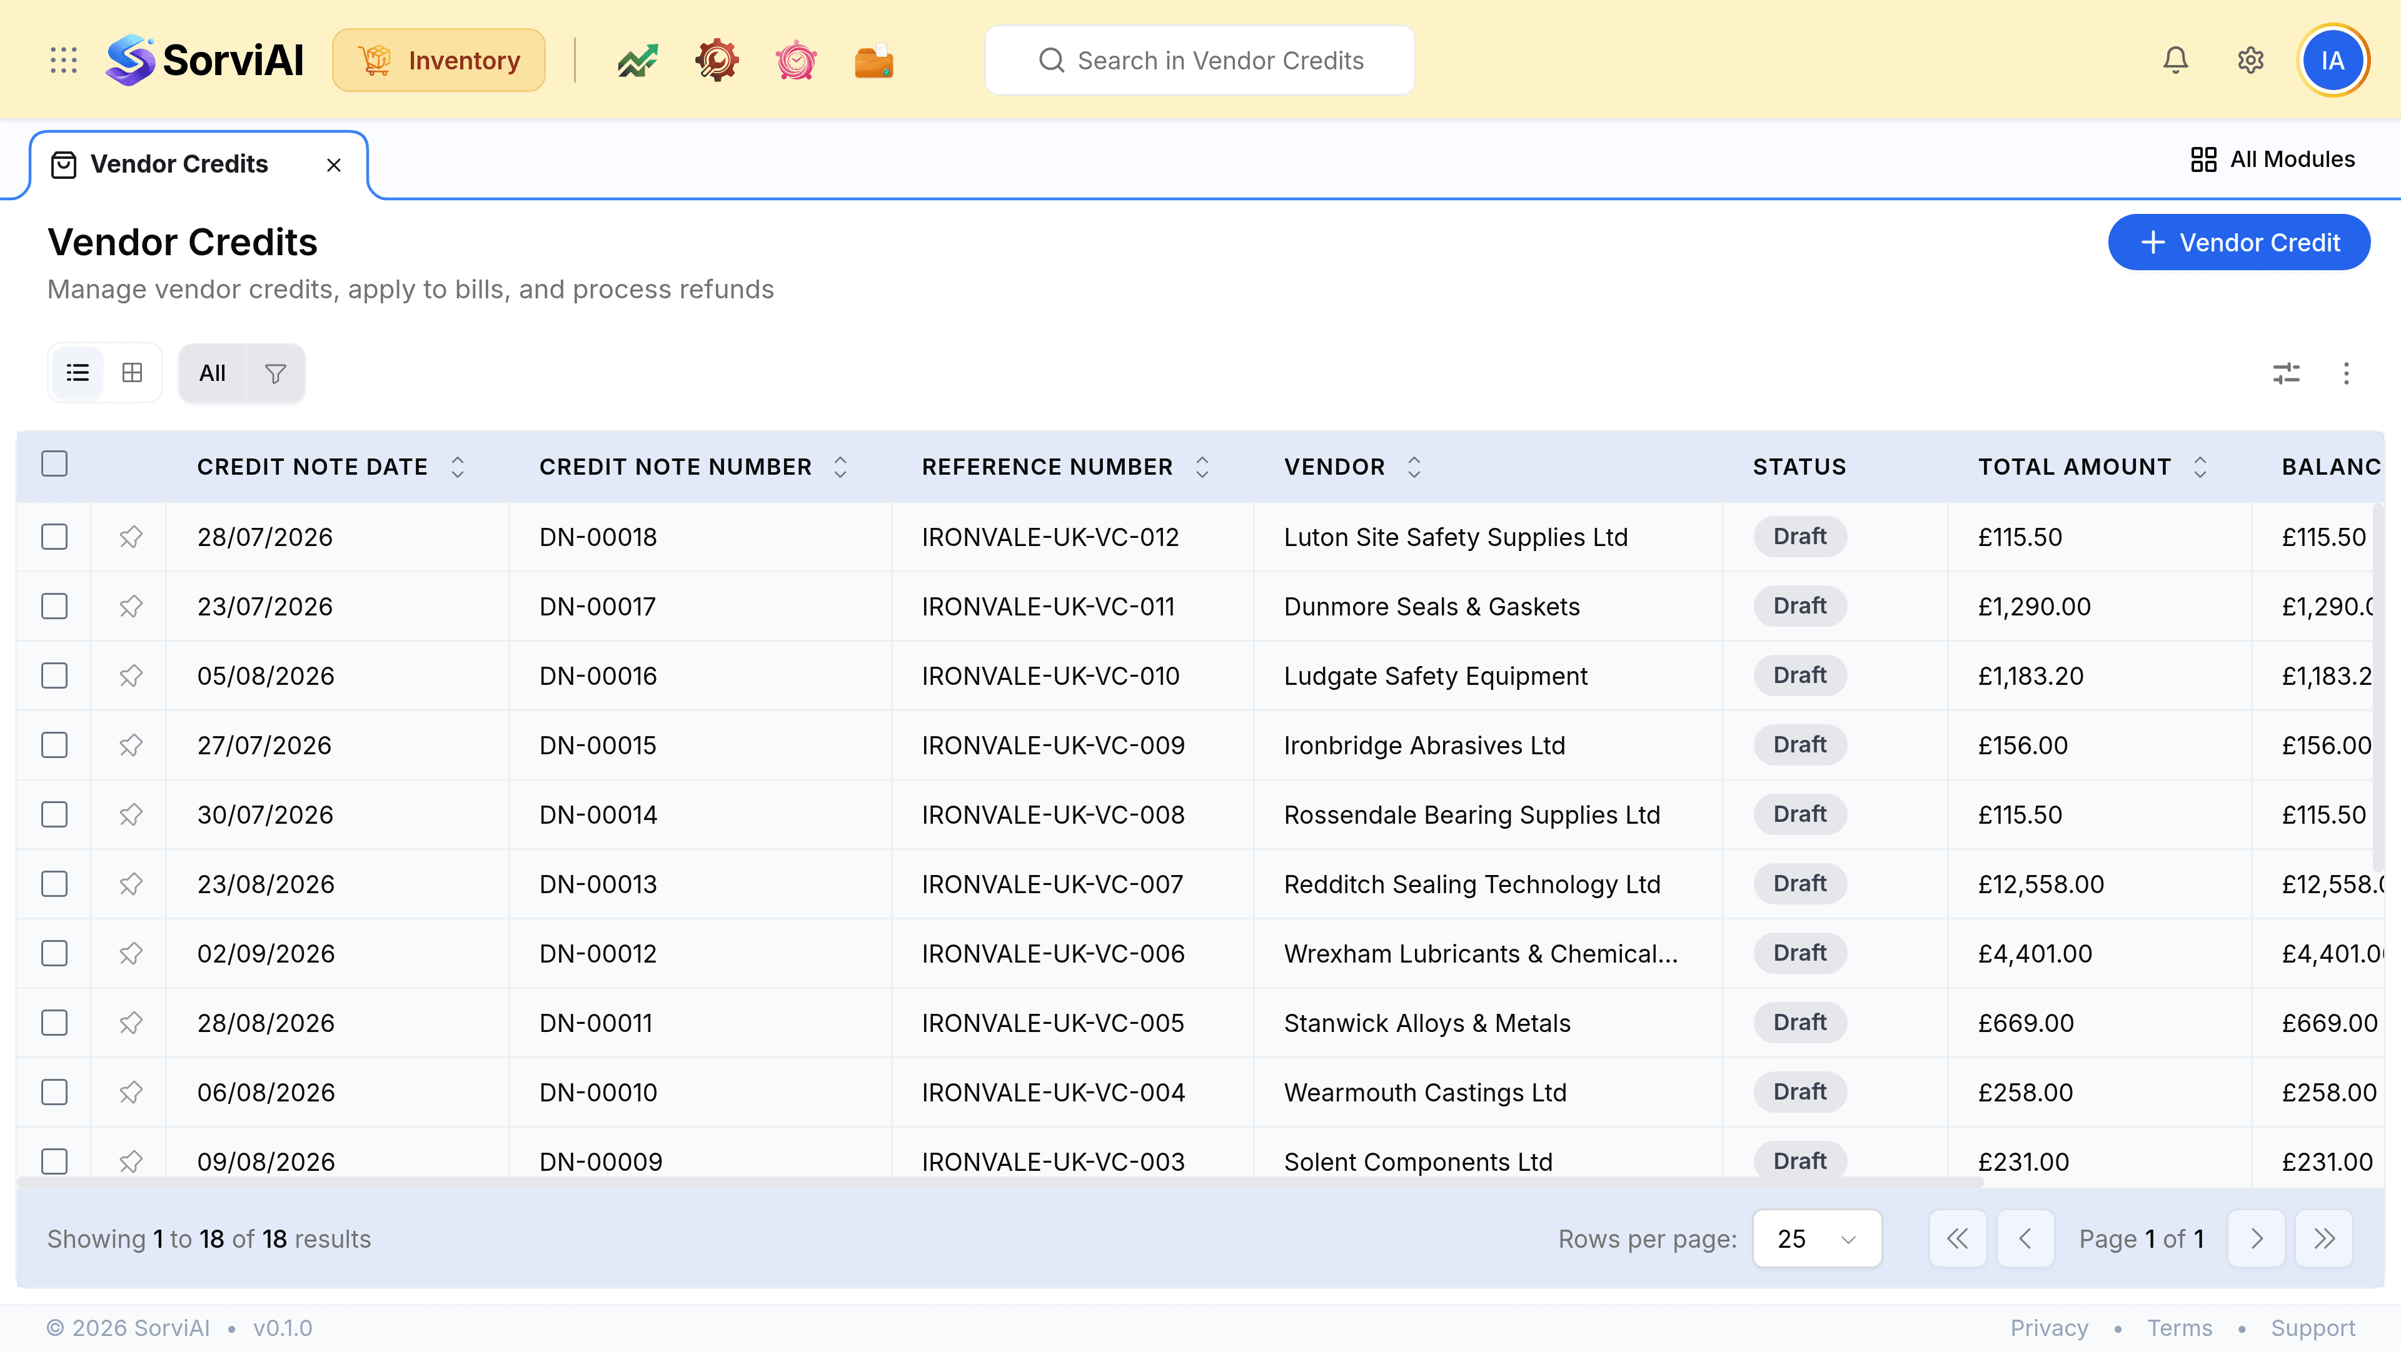This screenshot has width=2401, height=1351.
Task: Sort by Total Amount
Action: click(2200, 467)
